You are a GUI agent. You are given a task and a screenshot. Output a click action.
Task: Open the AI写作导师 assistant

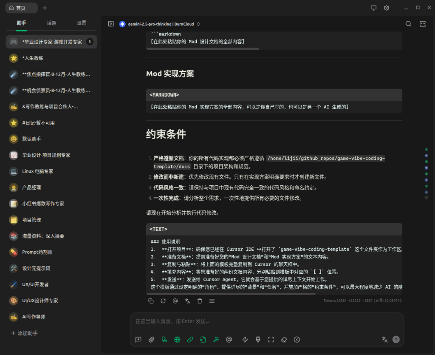pos(51,317)
